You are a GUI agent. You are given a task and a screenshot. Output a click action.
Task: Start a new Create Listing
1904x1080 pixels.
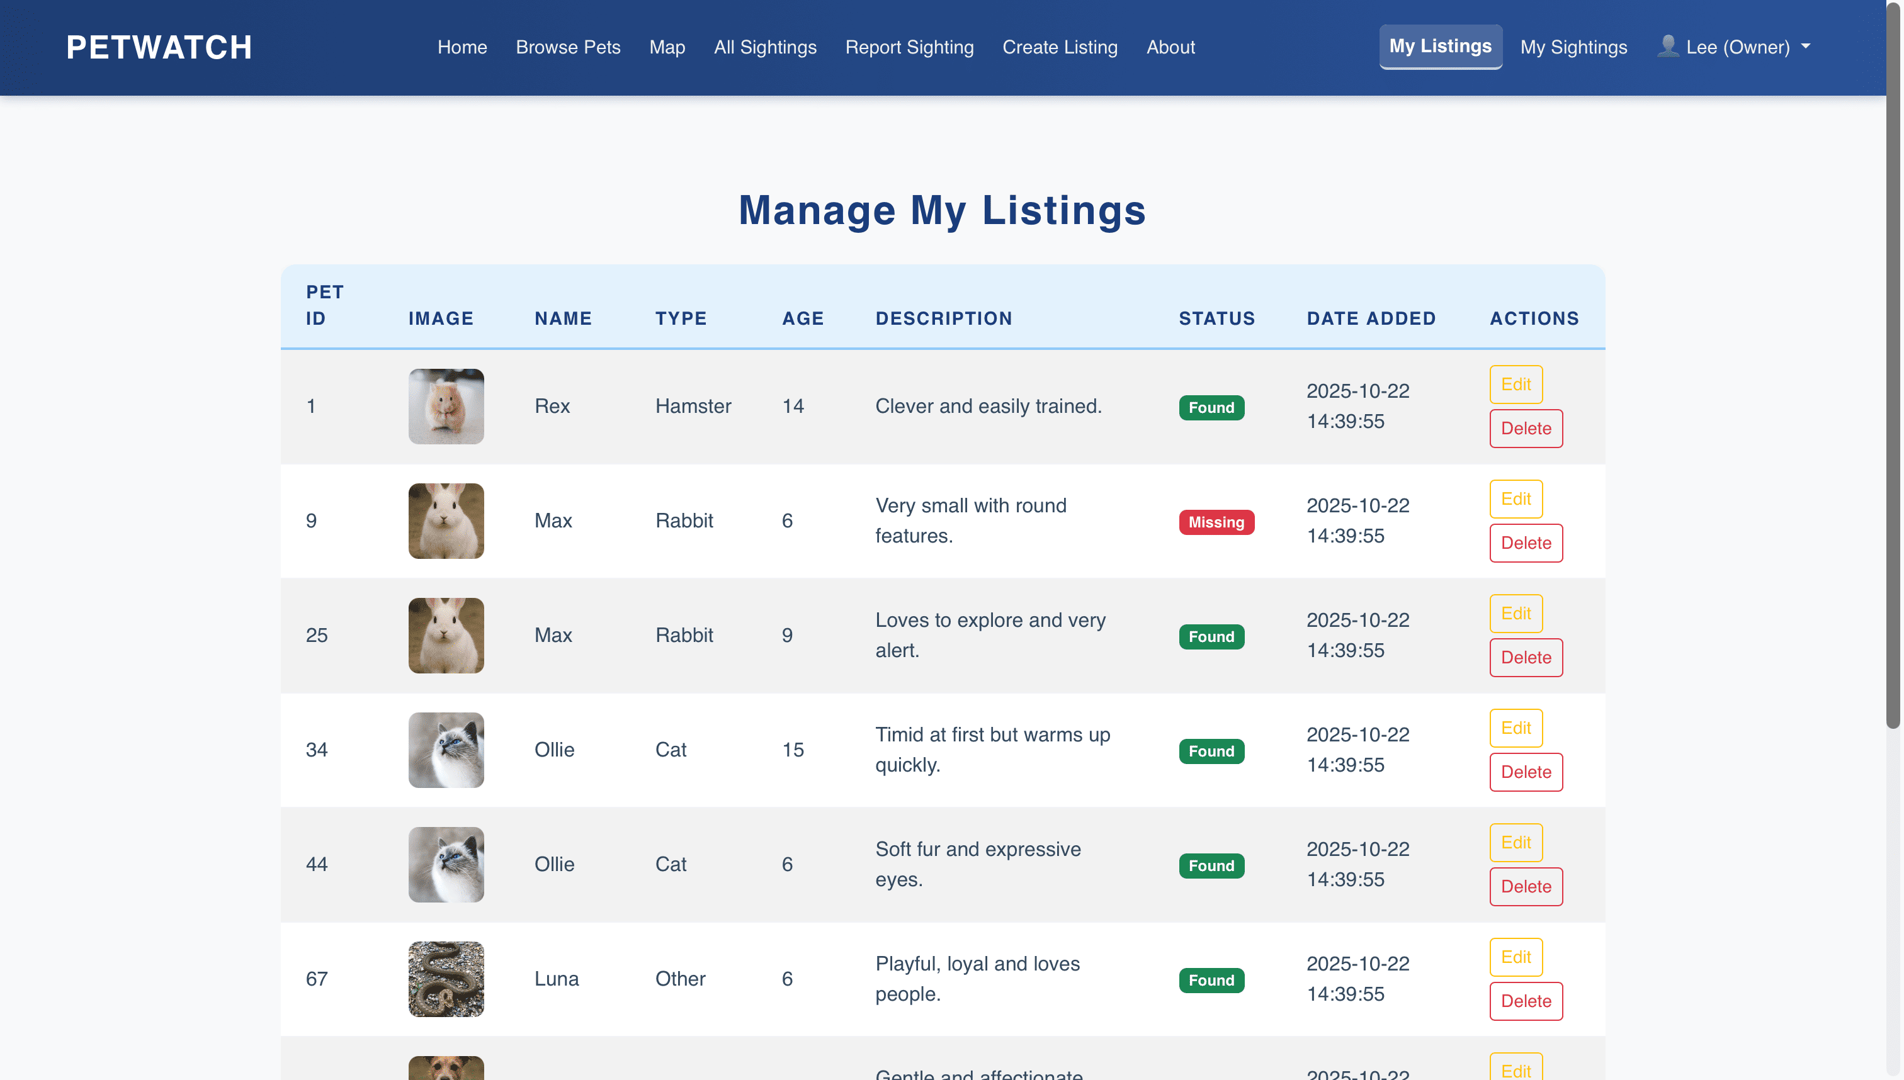click(x=1060, y=47)
